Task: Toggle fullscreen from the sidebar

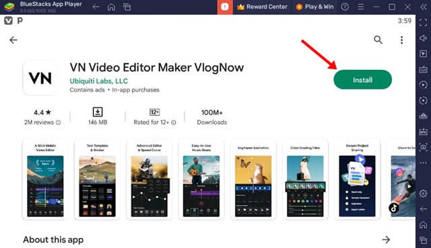Action: coord(424,22)
